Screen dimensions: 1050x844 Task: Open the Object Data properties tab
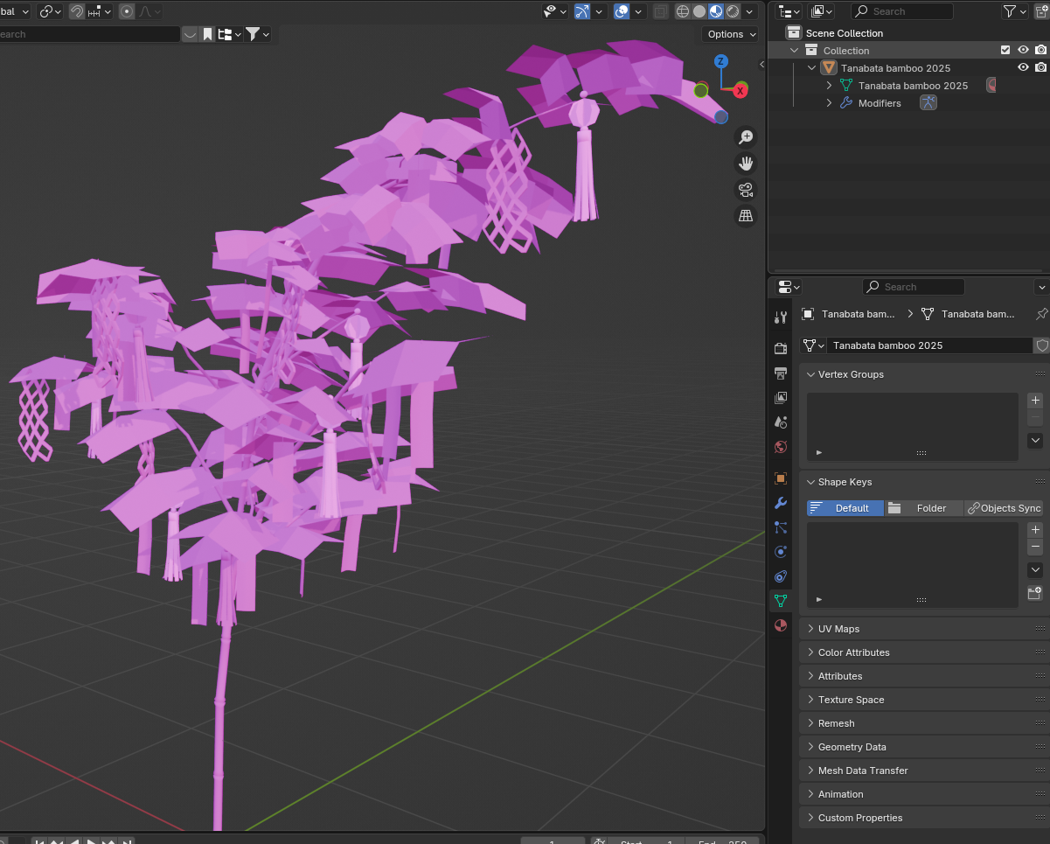(x=781, y=601)
